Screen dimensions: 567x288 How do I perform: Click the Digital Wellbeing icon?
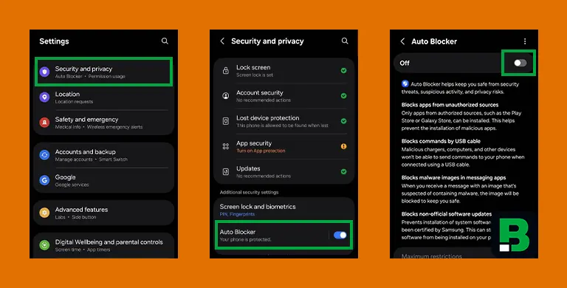pyautogui.click(x=44, y=245)
